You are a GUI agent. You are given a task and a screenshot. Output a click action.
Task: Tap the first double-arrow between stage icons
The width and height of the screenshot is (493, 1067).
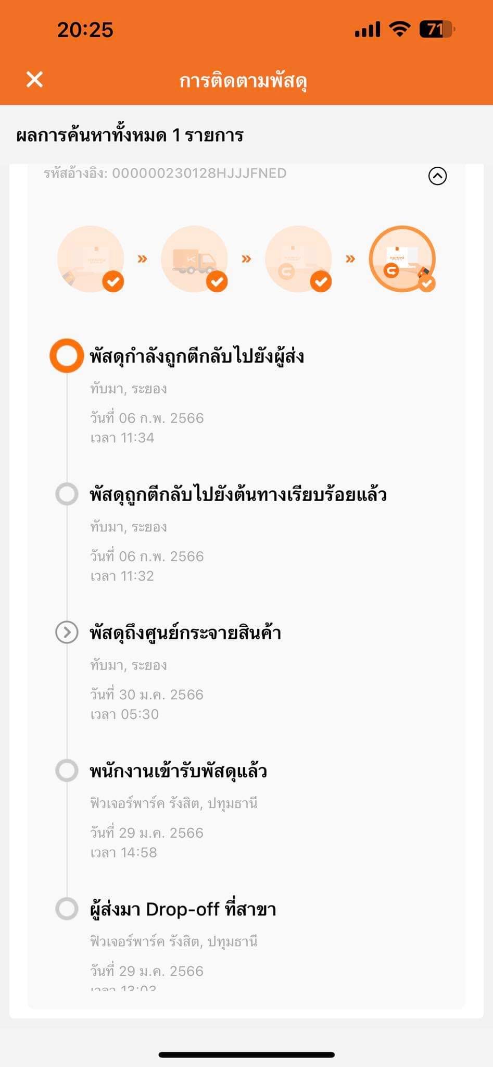pos(142,258)
